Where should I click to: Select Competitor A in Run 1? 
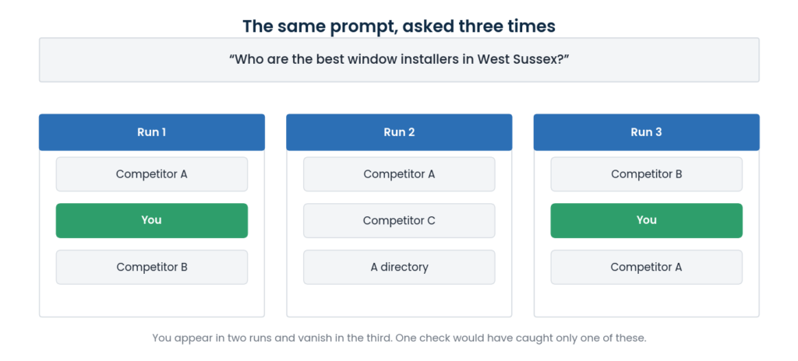[152, 174]
